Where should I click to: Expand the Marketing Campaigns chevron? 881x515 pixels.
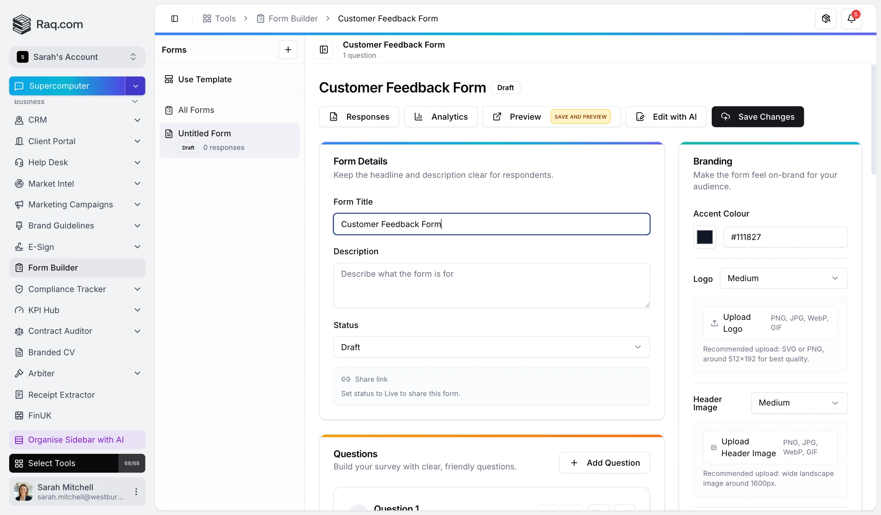coord(137,205)
